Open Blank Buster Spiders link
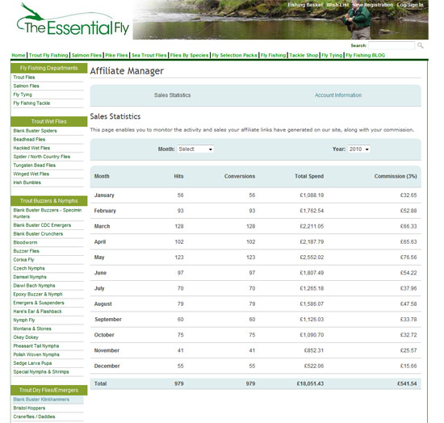The image size is (444, 423). click(35, 131)
